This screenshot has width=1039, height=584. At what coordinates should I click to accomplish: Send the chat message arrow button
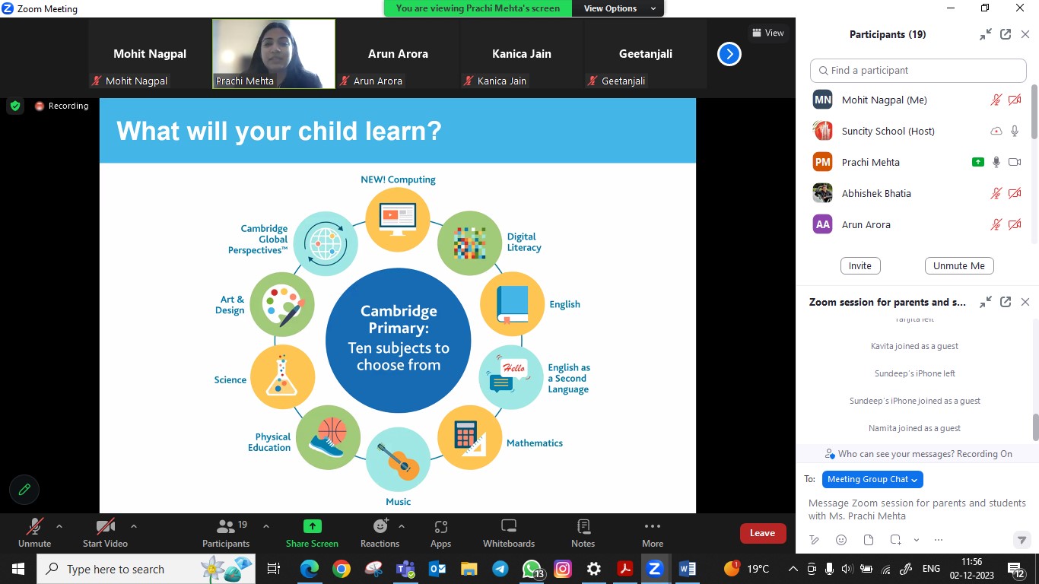coord(1022,540)
